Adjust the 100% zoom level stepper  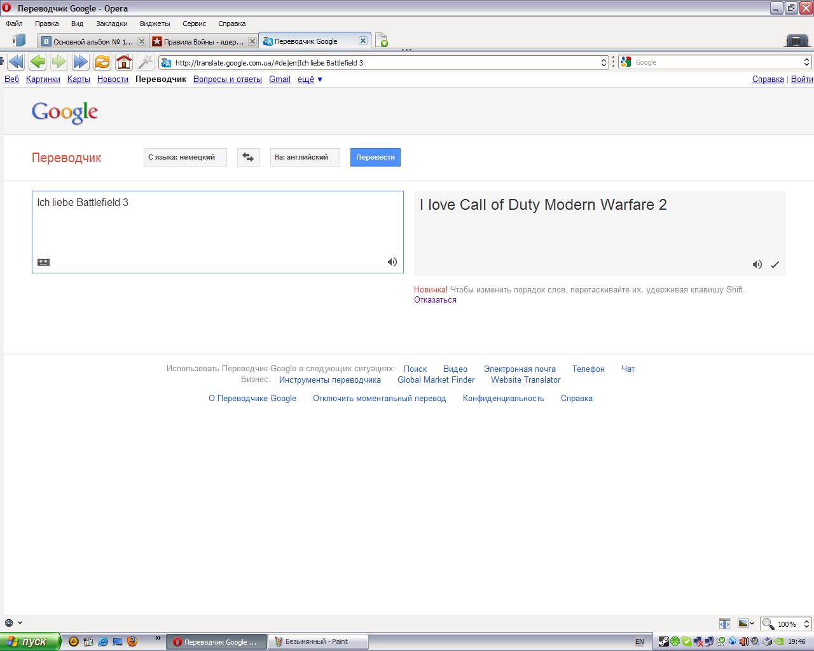[x=806, y=624]
